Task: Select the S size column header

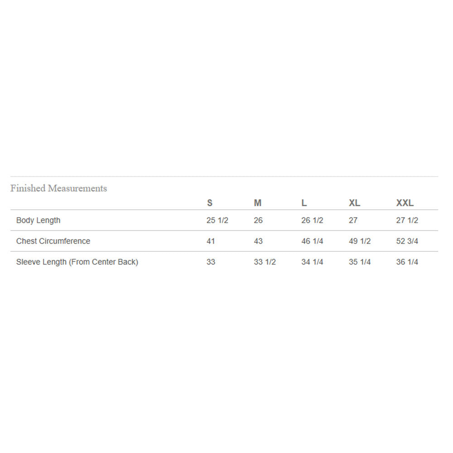Action: (210, 203)
